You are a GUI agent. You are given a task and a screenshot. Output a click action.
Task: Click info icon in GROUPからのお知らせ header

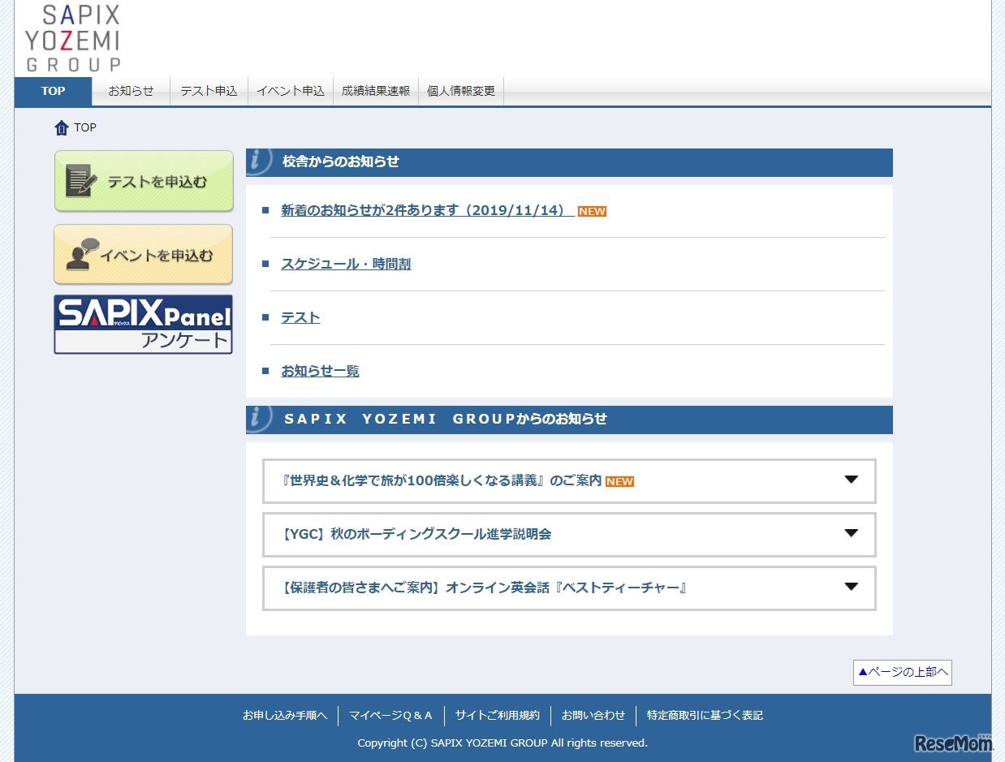click(x=258, y=419)
